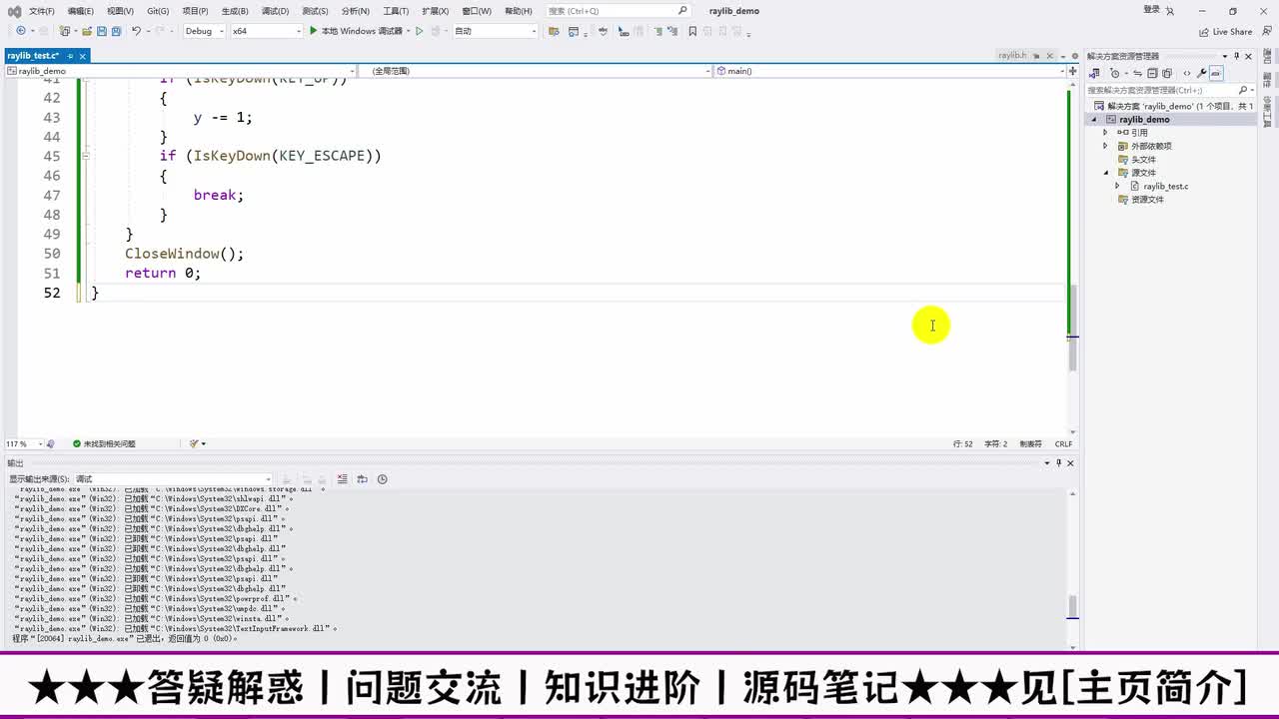This screenshot has height=719, width=1279.
Task: Click the bookmark icon in toolbar
Action: point(692,31)
